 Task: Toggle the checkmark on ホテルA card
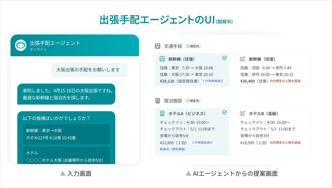click(224, 112)
